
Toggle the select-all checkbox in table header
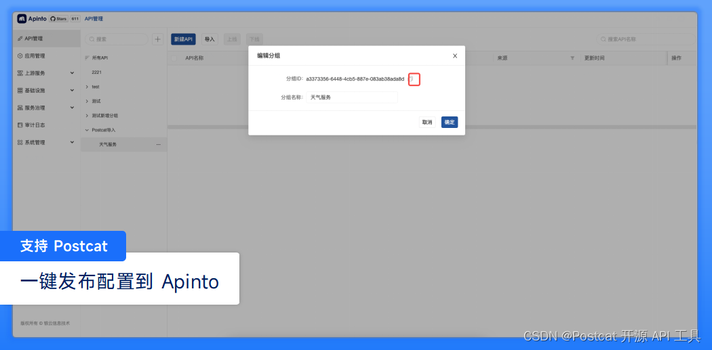coord(174,58)
